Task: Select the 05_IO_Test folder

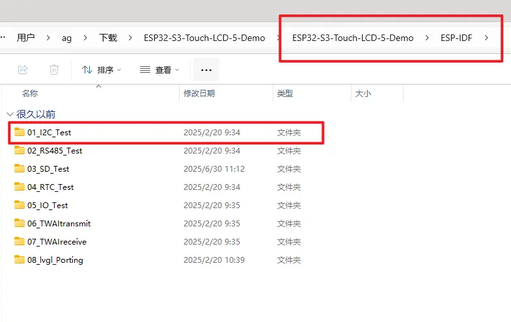Action: [48, 205]
